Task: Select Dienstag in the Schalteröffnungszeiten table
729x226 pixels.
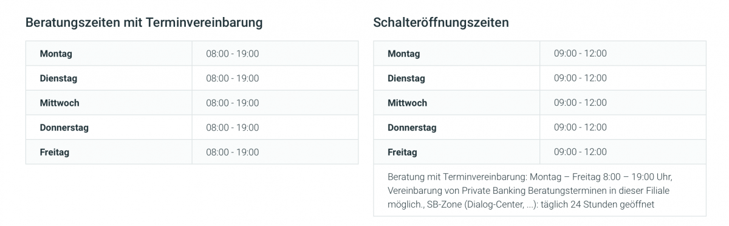Action: (x=406, y=78)
